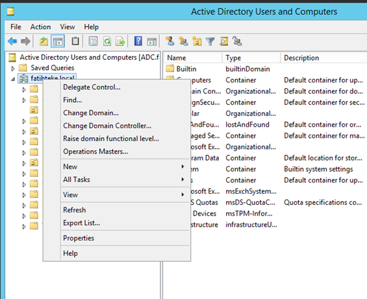
Task: Click the Create new organizational unit icon
Action: click(197, 42)
